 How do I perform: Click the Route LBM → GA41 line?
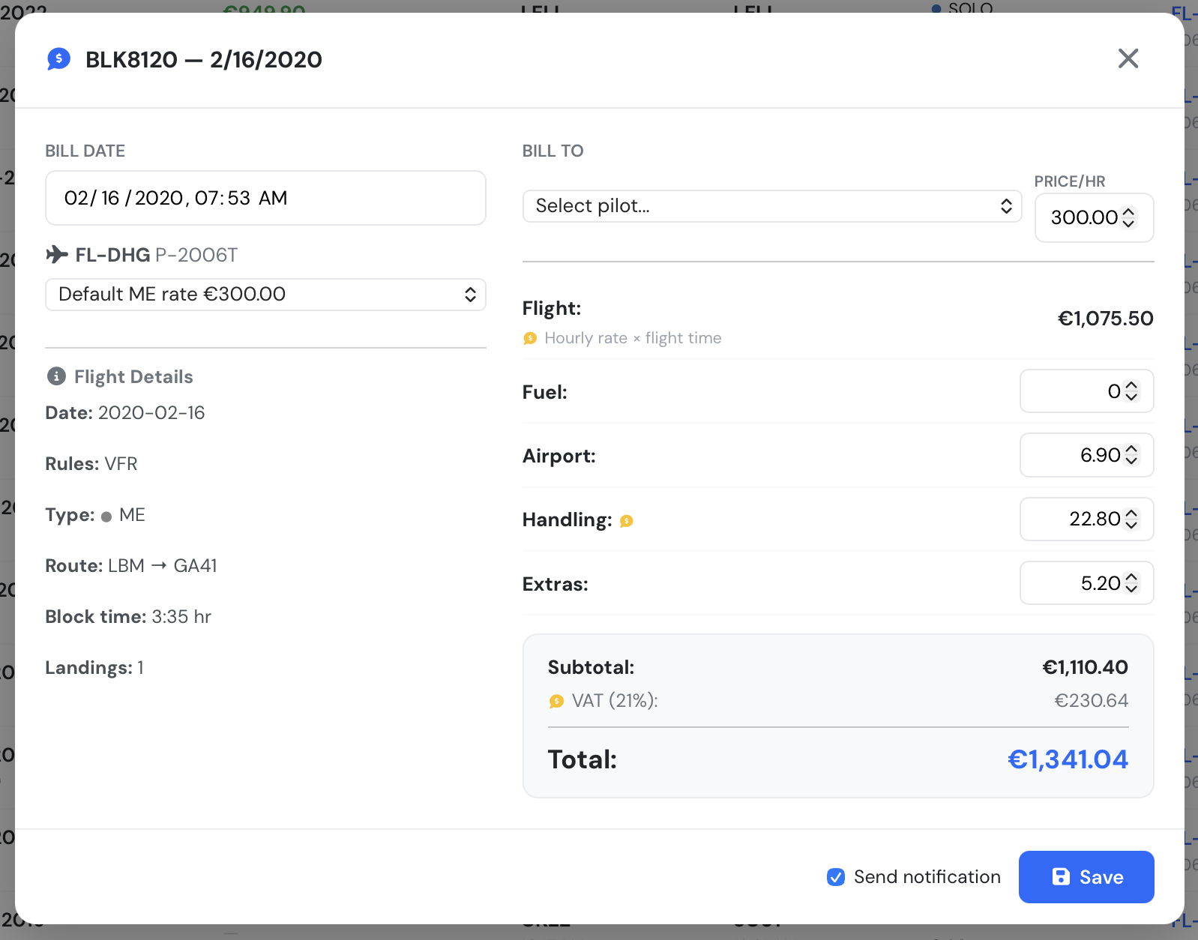[x=131, y=566]
